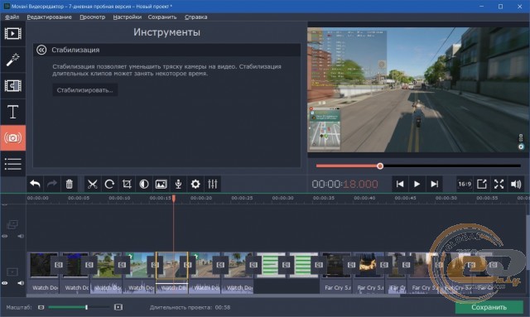Click the video preview area
The image size is (530, 317).
[x=418, y=89]
